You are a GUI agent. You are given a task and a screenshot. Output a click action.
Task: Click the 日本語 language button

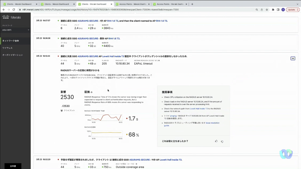13,166
